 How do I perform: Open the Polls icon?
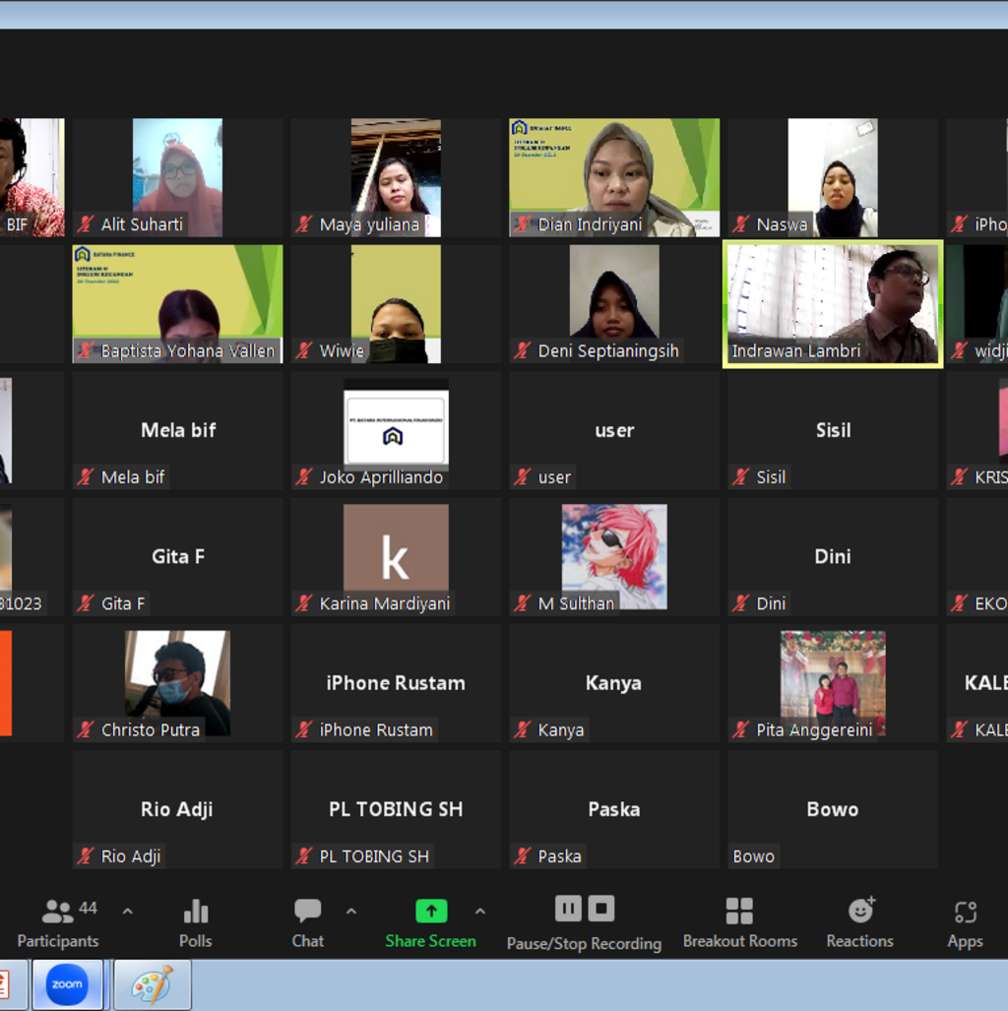pyautogui.click(x=195, y=913)
